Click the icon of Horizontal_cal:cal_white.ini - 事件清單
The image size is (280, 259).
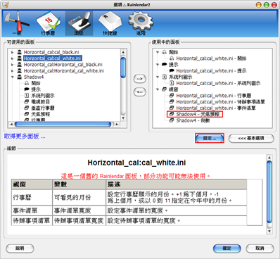(x=172, y=108)
